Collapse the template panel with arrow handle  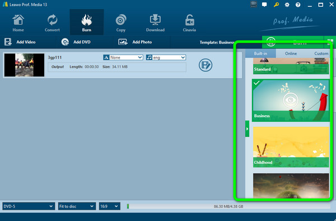coord(247,129)
